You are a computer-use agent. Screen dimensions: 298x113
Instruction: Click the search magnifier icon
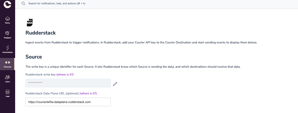point(24,4)
